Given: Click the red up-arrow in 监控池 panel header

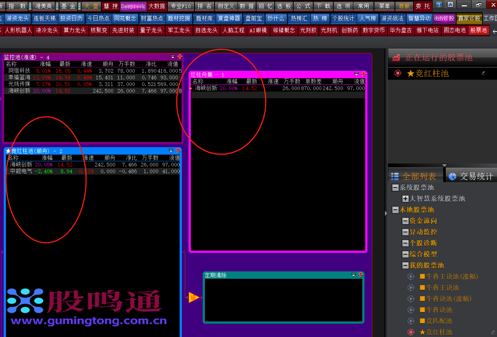Looking at the screenshot, I should [x=180, y=57].
